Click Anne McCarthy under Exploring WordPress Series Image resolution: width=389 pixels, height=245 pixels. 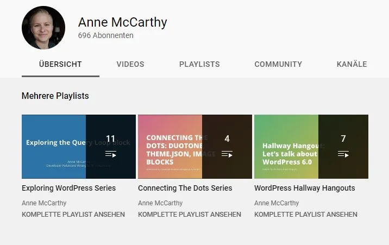pos(44,203)
